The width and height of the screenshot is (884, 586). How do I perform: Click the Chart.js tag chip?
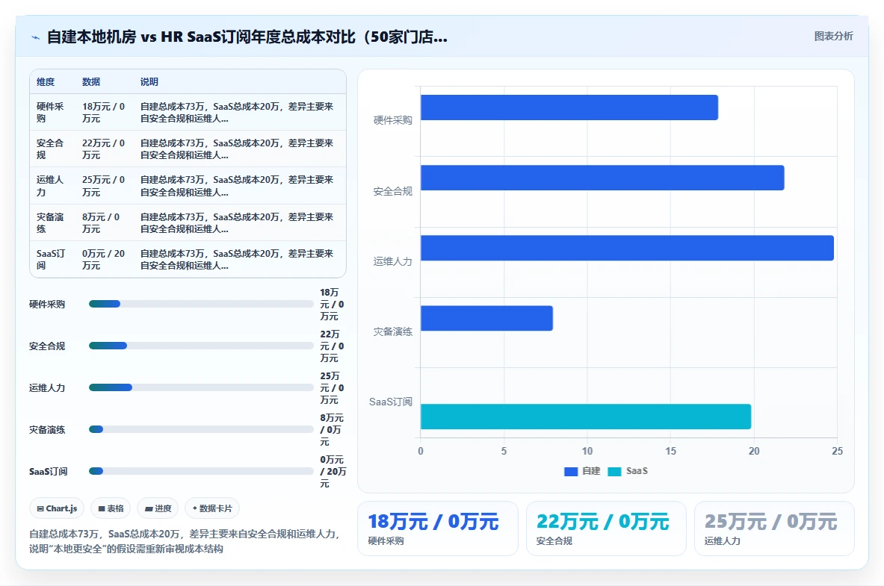click(x=57, y=508)
